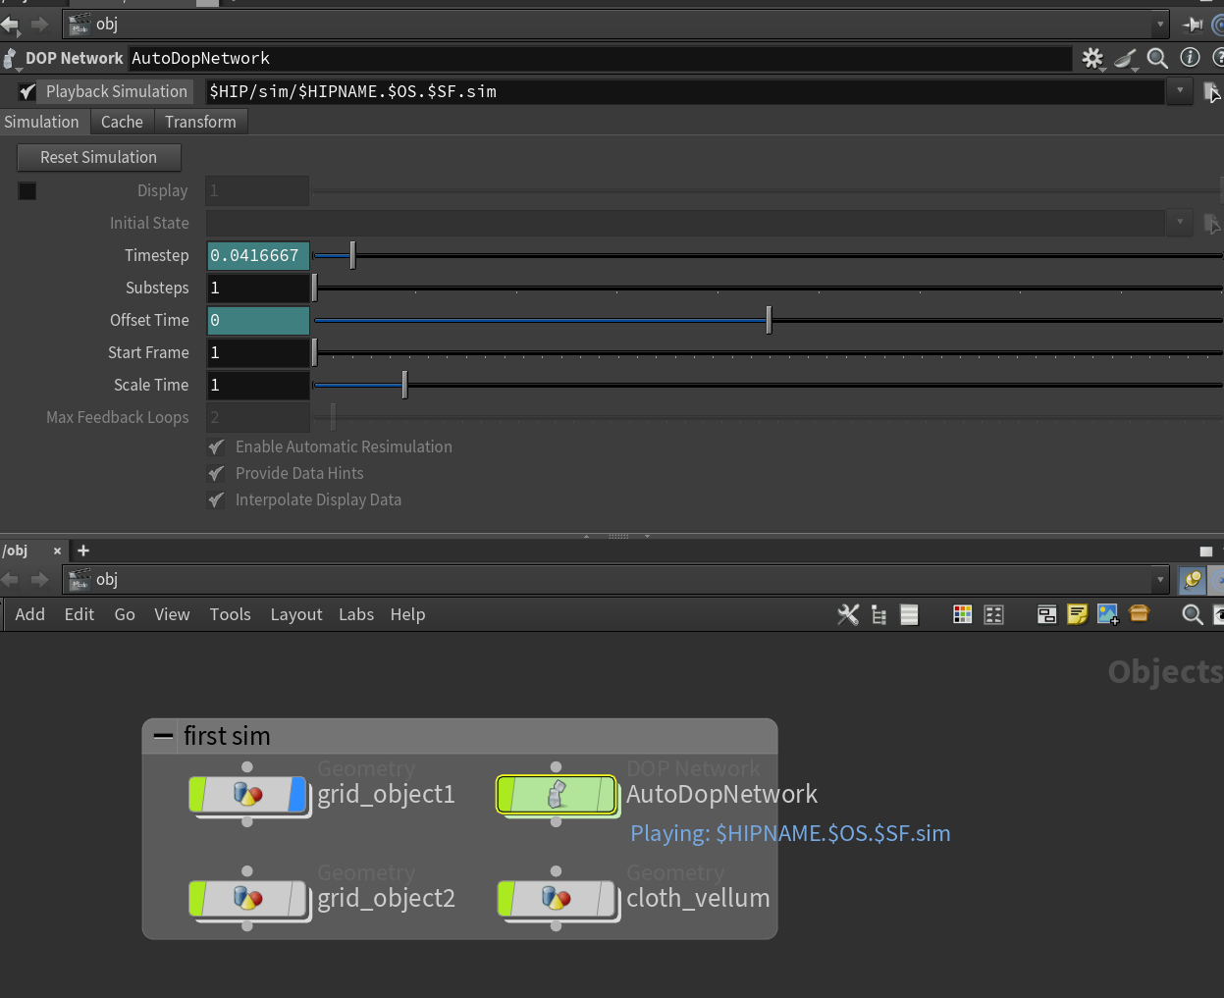Create a network box from toolbar
1224x998 pixels.
1046,614
